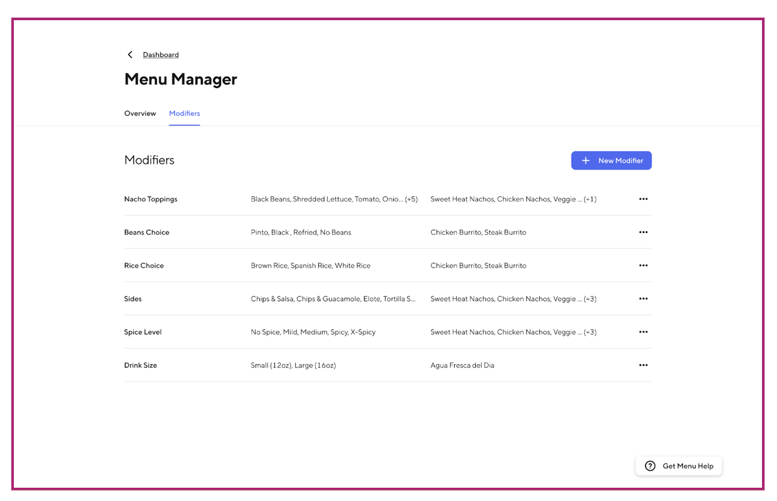
Task: Open three-dot menu for Beans Choice
Action: coord(643,233)
